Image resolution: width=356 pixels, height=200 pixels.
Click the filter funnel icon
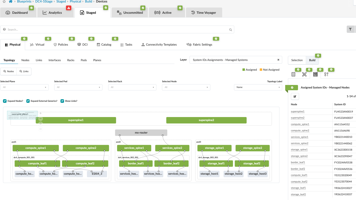click(350, 29)
